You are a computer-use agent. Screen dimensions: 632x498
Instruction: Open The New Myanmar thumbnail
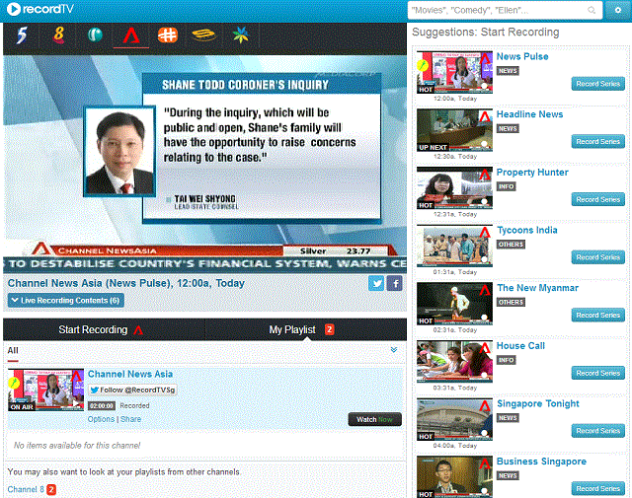pos(454,304)
